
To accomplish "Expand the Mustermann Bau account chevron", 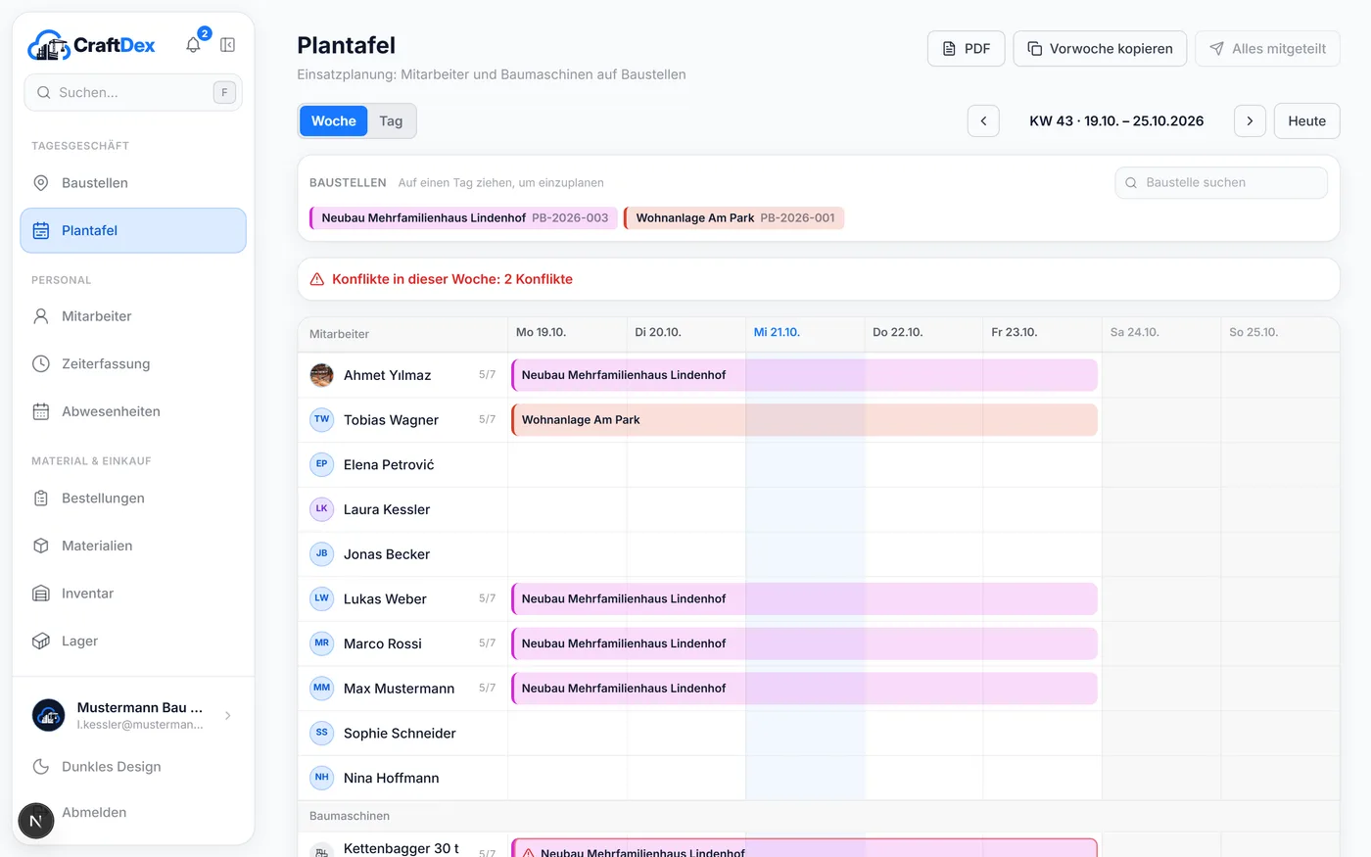I will (228, 716).
